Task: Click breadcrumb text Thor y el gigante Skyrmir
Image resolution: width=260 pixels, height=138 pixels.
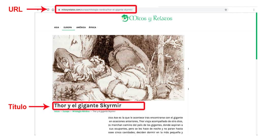Action: point(104,111)
